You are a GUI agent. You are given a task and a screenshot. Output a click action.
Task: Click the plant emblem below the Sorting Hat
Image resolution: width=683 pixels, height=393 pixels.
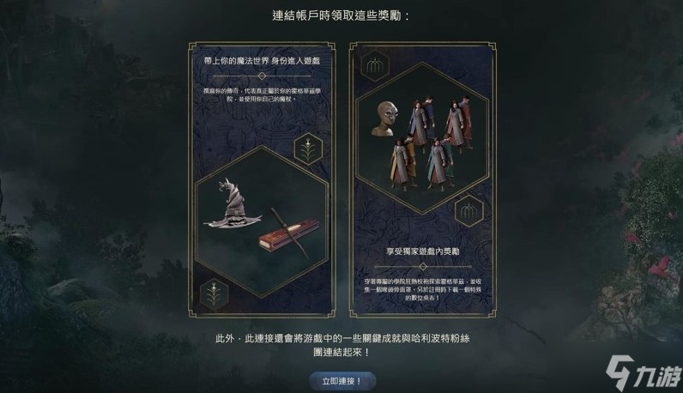pos(214,293)
